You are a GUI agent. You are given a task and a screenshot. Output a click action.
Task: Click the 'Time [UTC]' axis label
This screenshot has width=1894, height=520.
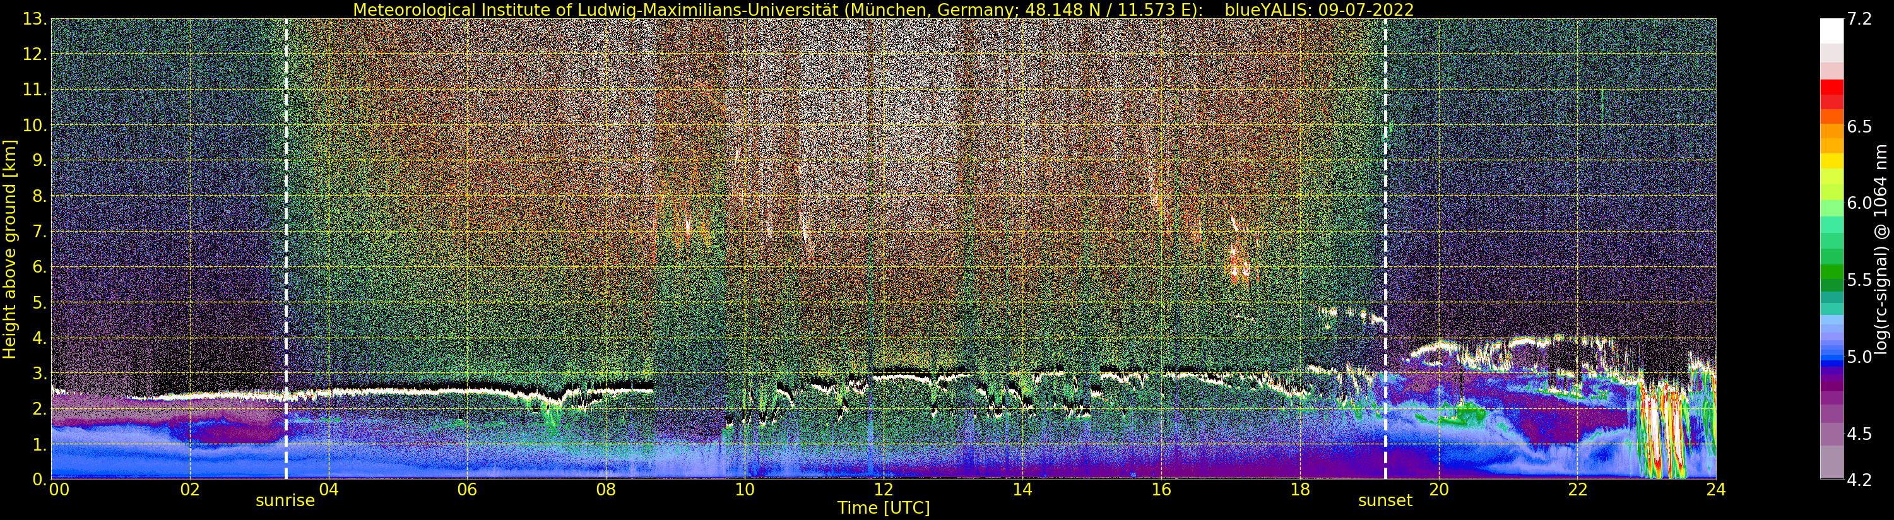[x=884, y=508]
